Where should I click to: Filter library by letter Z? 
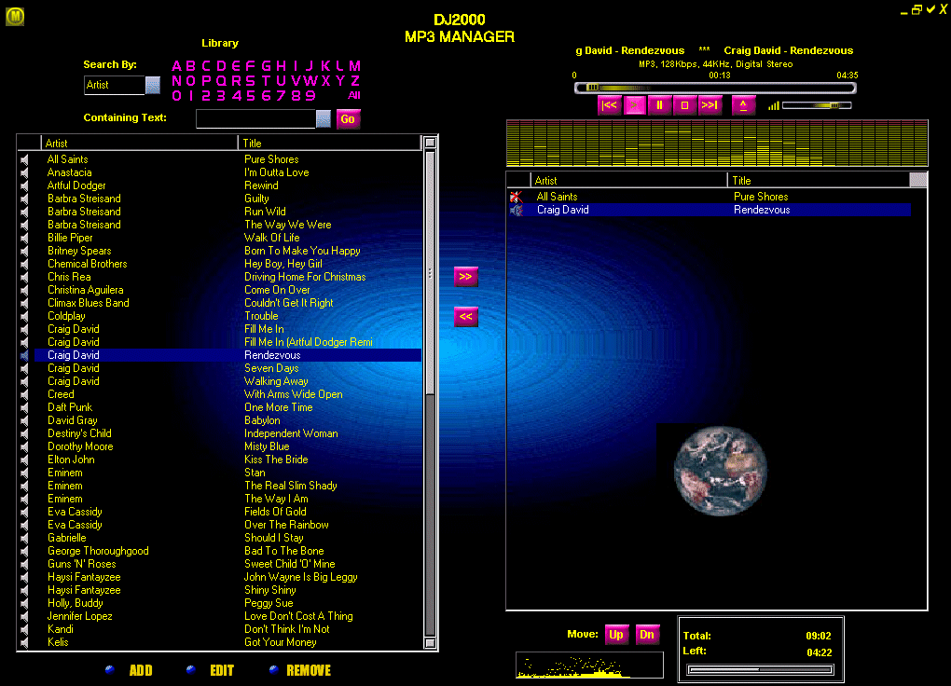[x=355, y=80]
